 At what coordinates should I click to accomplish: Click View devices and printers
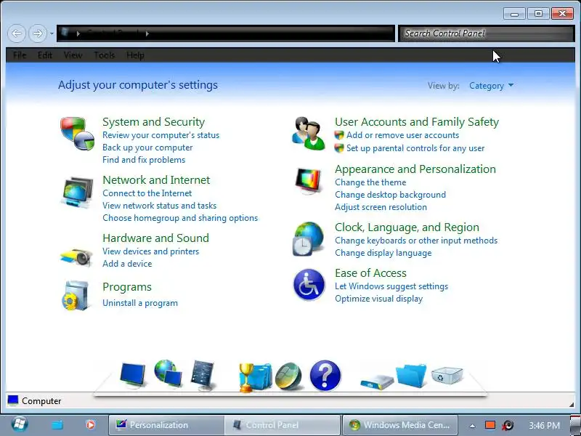point(150,251)
